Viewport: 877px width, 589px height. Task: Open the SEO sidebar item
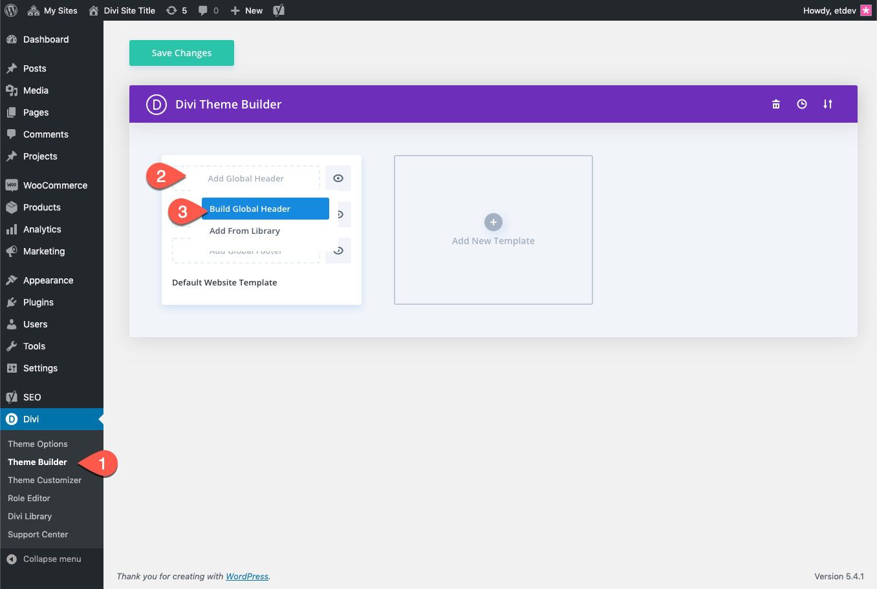[x=32, y=397]
